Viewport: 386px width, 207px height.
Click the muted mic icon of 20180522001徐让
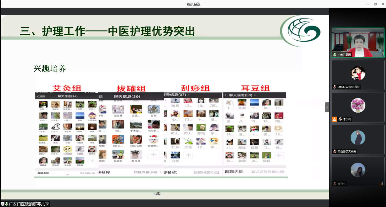click(x=335, y=87)
